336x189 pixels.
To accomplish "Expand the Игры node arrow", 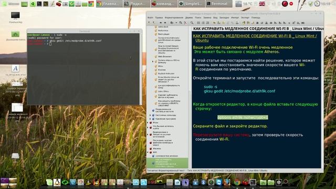I will (x=148, y=122).
